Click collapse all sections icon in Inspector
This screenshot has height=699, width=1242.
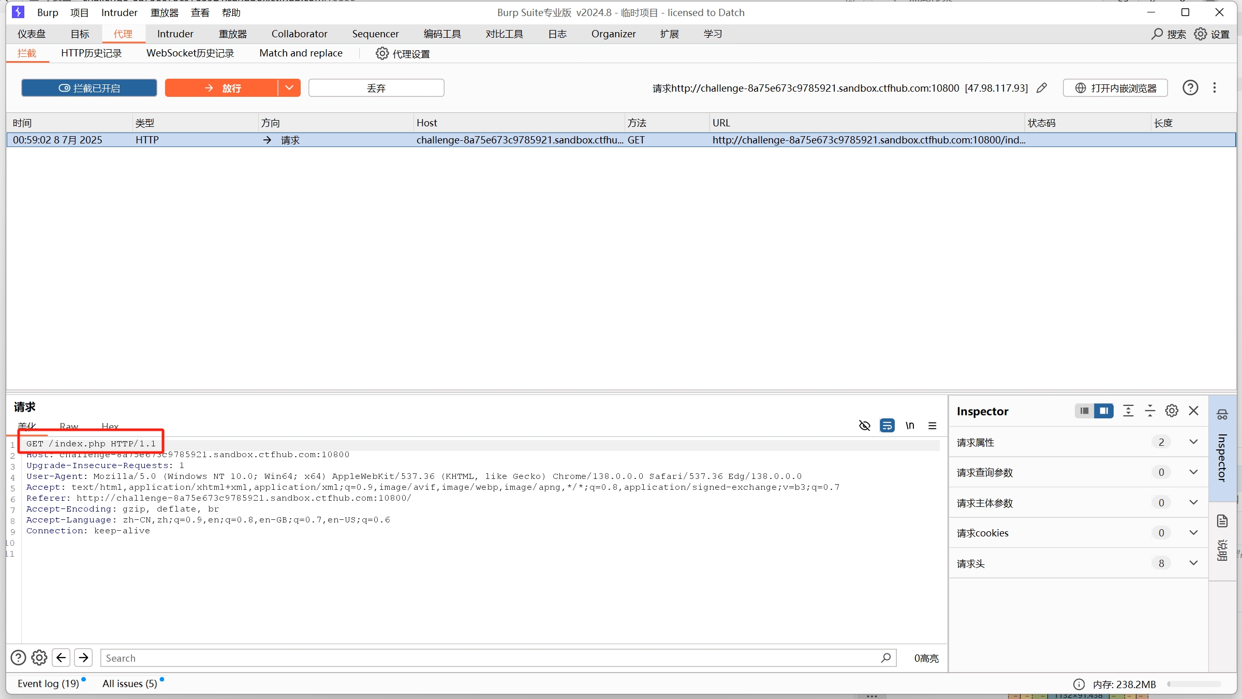coord(1150,411)
